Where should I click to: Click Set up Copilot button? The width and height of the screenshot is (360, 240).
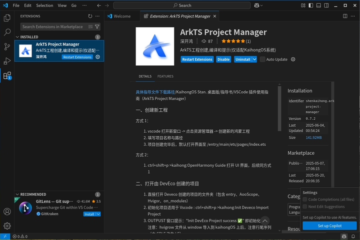[x=329, y=226]
